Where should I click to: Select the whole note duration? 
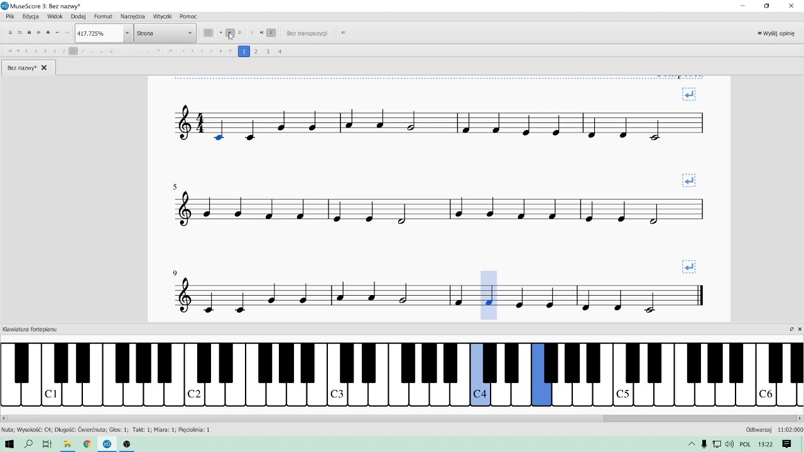coord(92,51)
